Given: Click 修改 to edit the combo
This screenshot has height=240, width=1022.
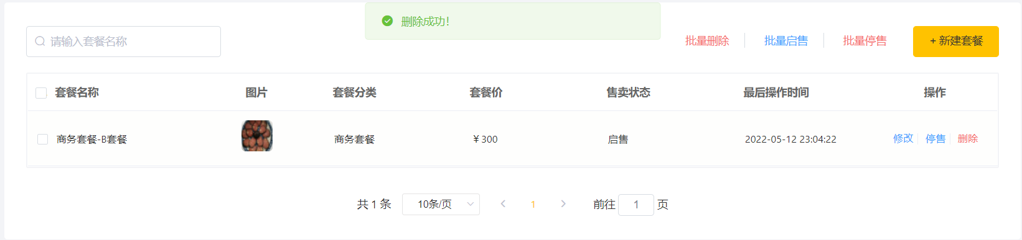Looking at the screenshot, I should coord(903,138).
